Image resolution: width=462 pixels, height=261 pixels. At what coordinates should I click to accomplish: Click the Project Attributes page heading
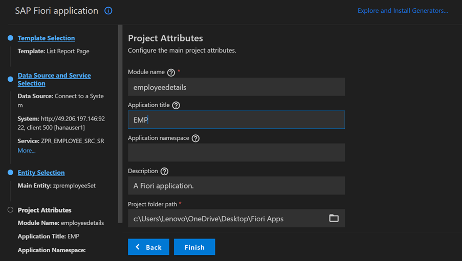(165, 38)
